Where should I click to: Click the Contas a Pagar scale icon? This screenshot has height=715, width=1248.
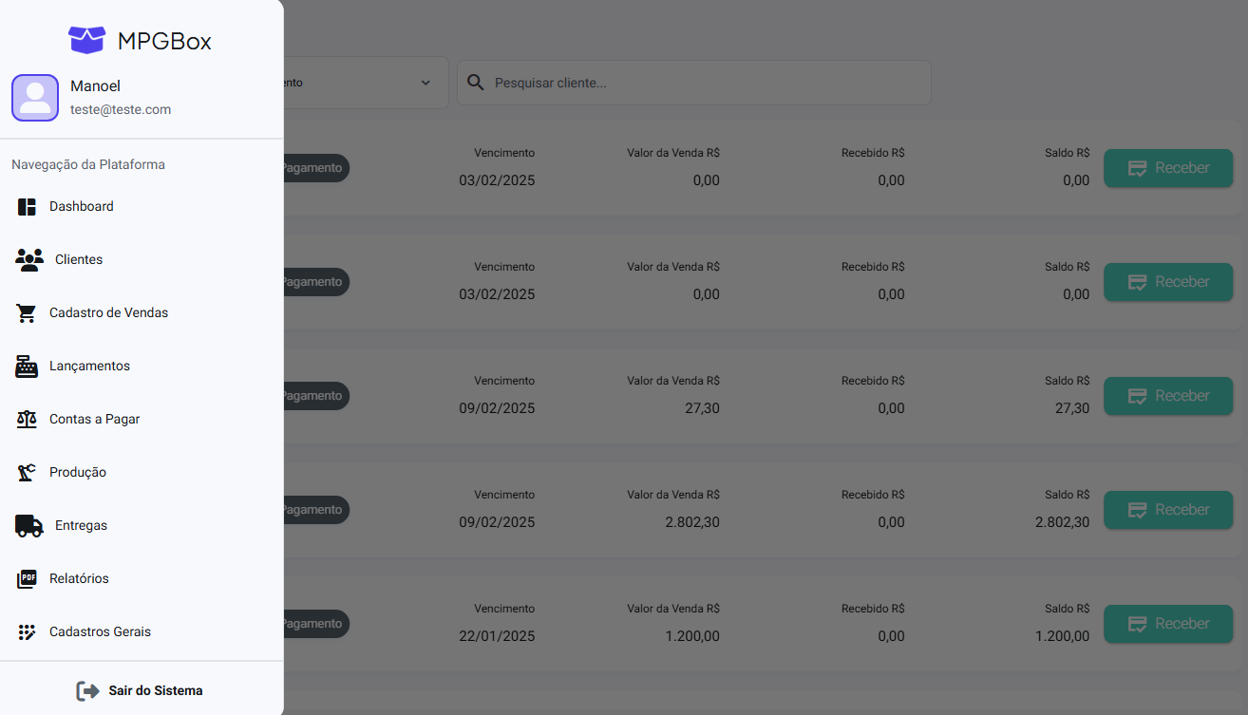click(27, 420)
